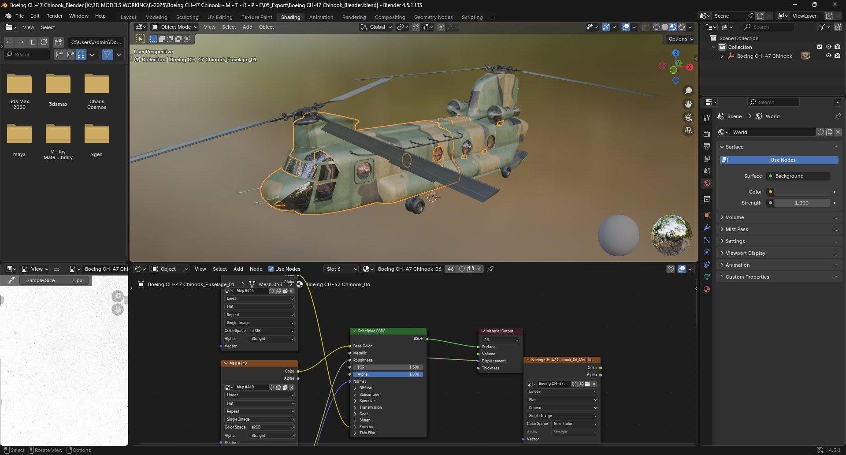
Task: Open the Scene properties tab icon
Action: click(x=707, y=171)
